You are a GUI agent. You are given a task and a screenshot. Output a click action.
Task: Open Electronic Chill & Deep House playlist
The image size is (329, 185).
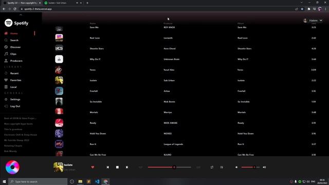click(x=21, y=135)
